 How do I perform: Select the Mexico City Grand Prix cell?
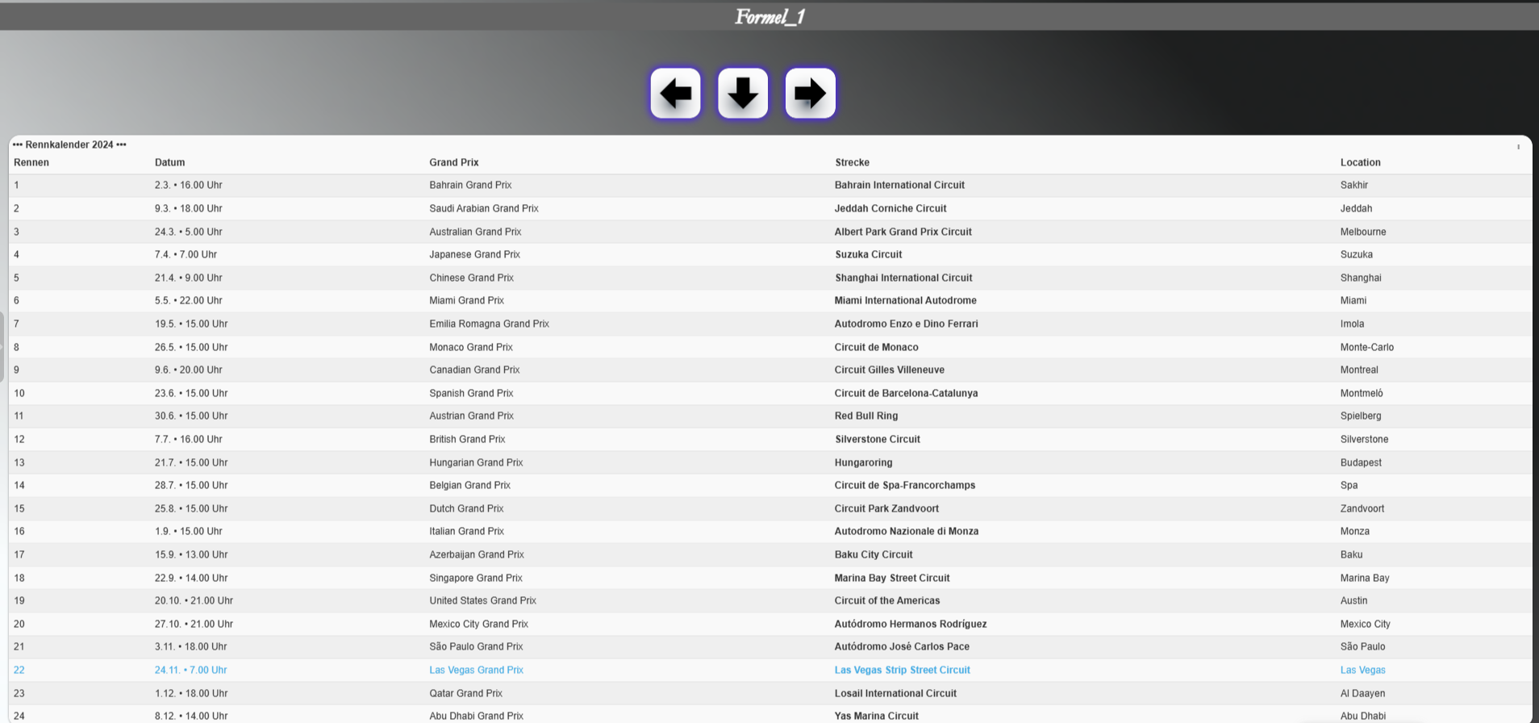(478, 624)
